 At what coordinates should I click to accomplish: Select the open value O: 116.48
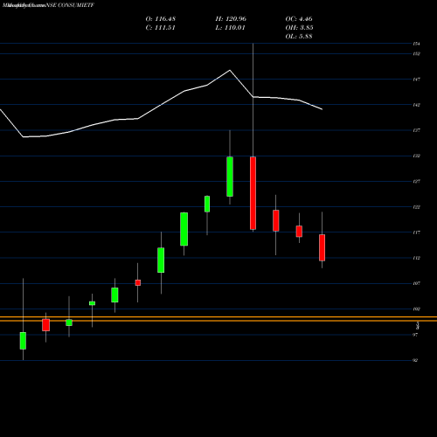[161, 19]
